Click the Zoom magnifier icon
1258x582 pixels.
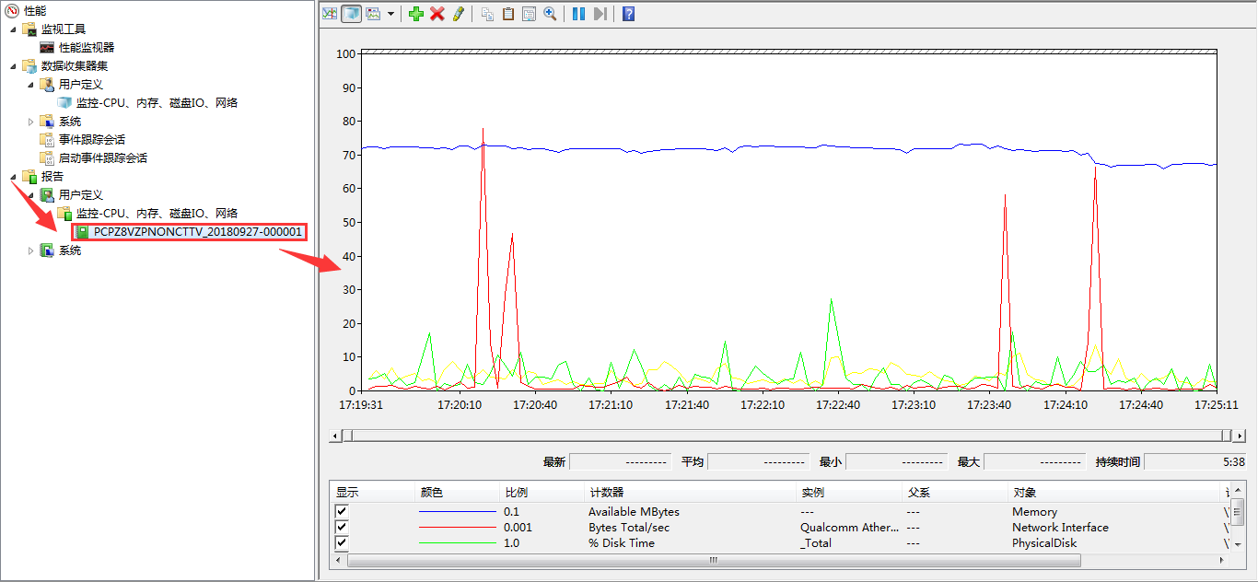click(550, 14)
